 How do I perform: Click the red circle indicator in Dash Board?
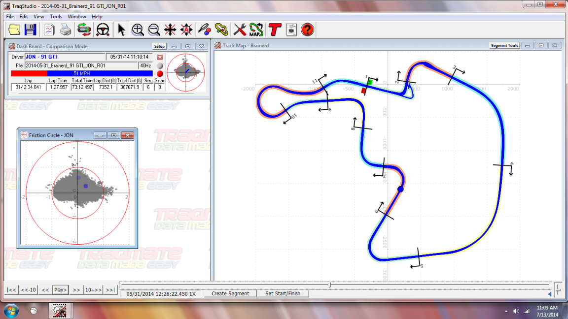(160, 73)
